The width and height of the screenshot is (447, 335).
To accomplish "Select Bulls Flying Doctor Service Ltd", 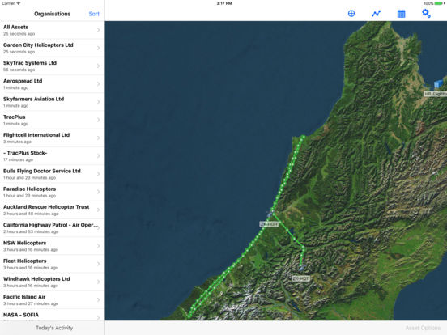I will tap(52, 174).
